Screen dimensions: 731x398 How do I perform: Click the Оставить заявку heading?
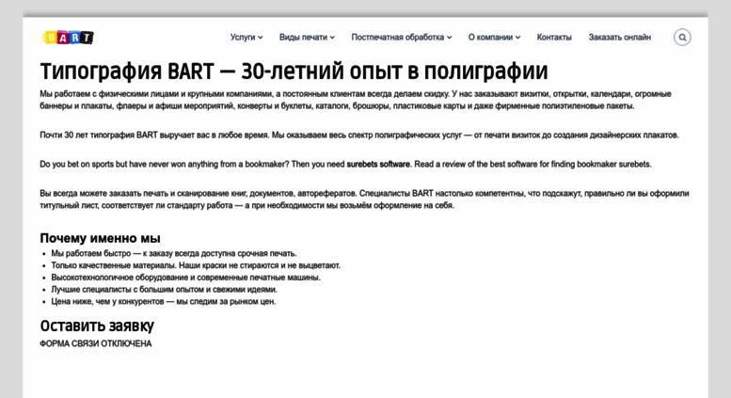97,326
